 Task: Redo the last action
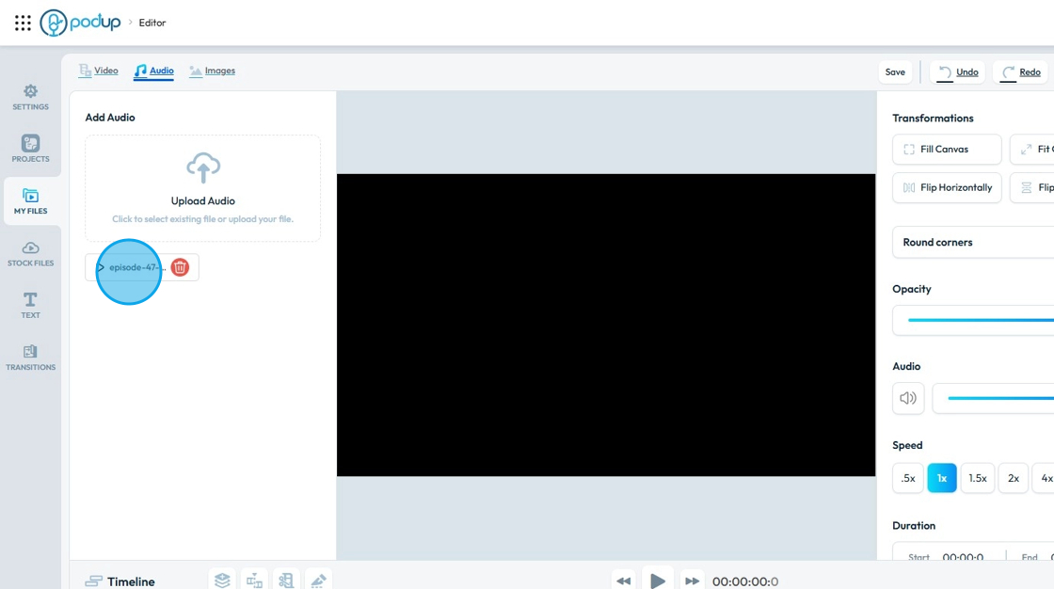tap(1021, 72)
